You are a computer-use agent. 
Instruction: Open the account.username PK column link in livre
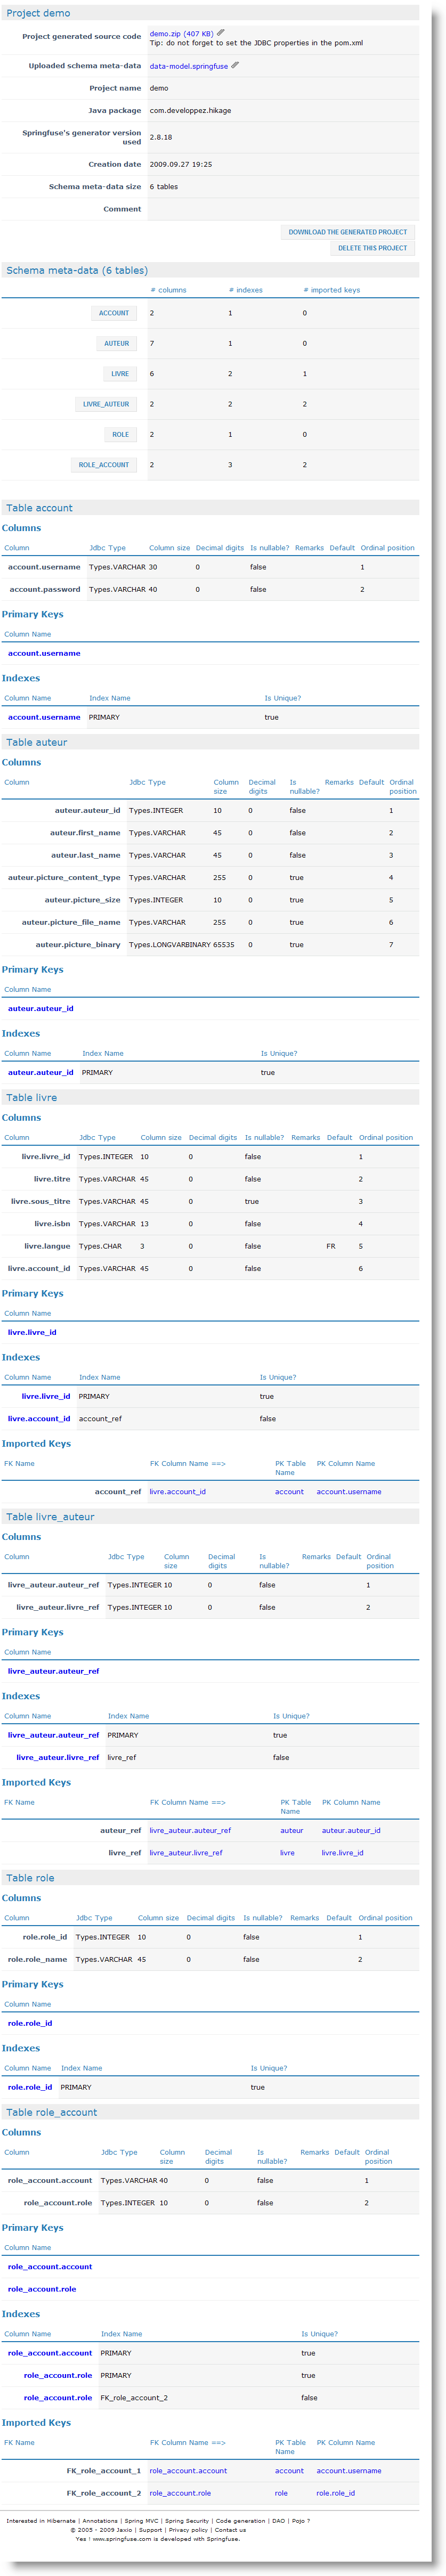[348, 1492]
